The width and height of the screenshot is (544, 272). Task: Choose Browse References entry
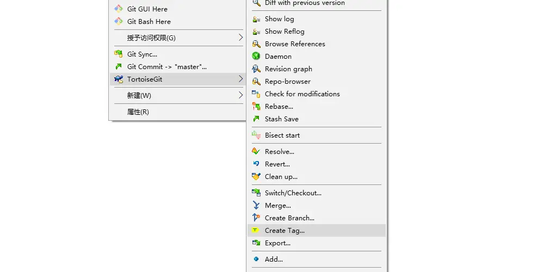[317, 44]
